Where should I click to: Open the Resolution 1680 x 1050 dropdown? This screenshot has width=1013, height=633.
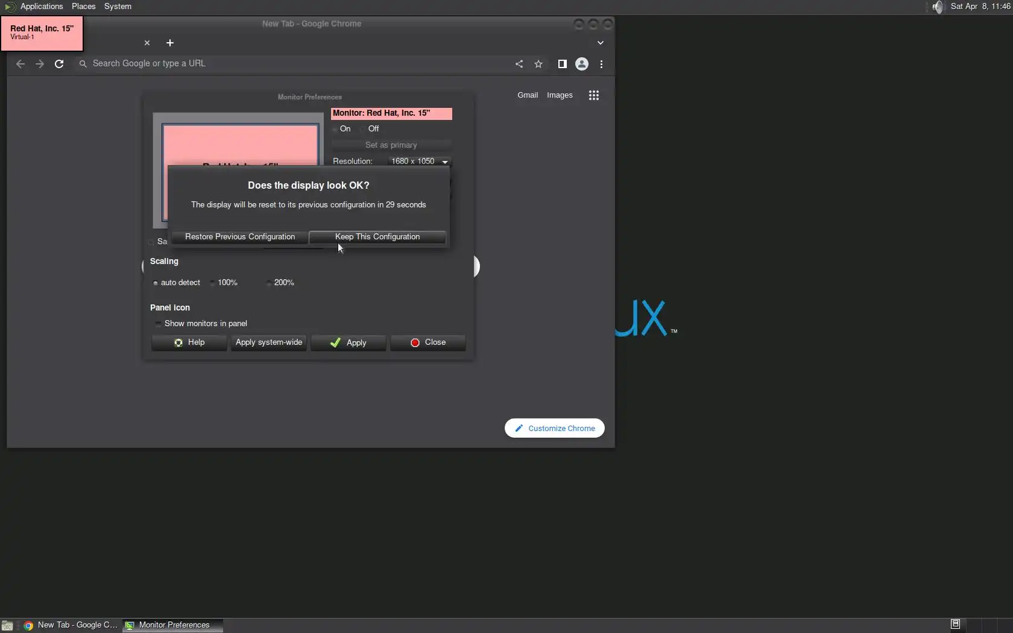click(419, 162)
